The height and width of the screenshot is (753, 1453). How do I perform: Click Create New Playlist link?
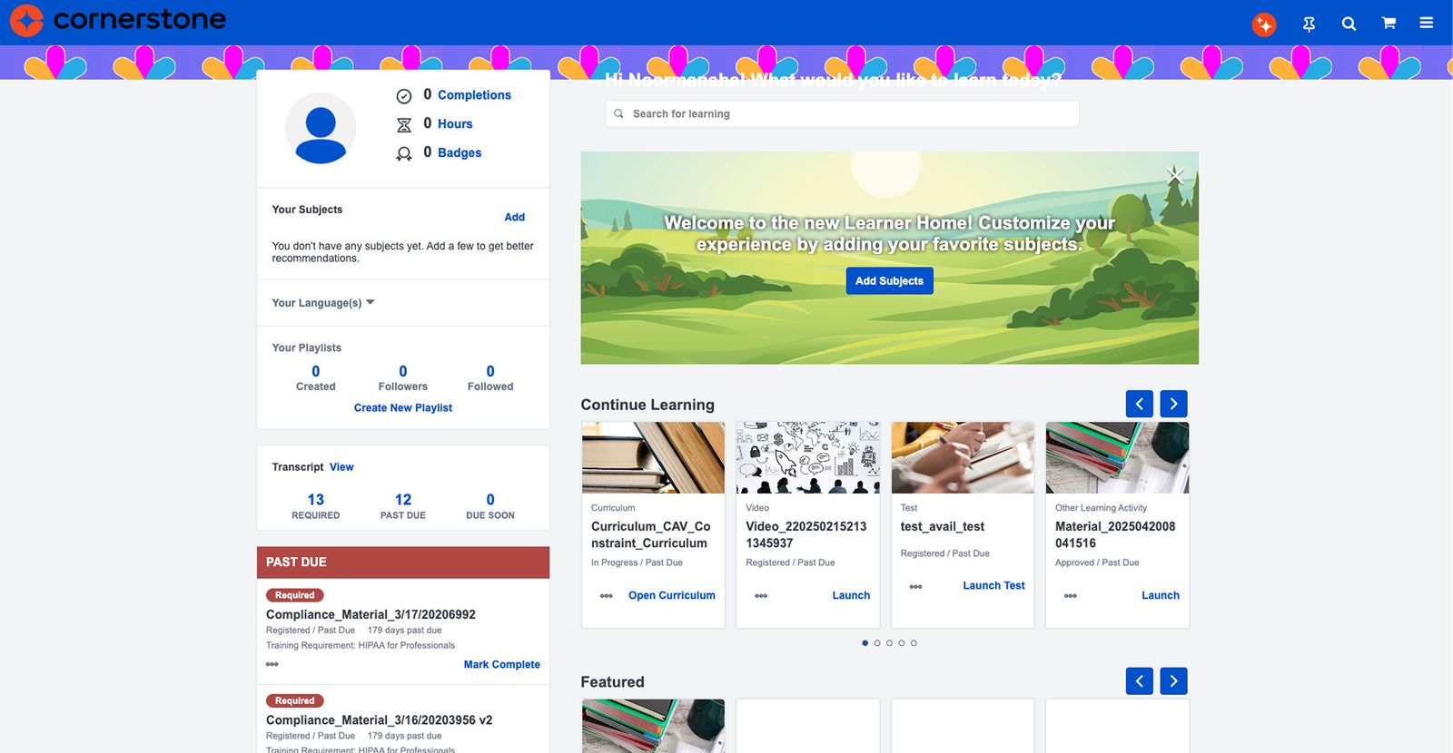(x=403, y=408)
